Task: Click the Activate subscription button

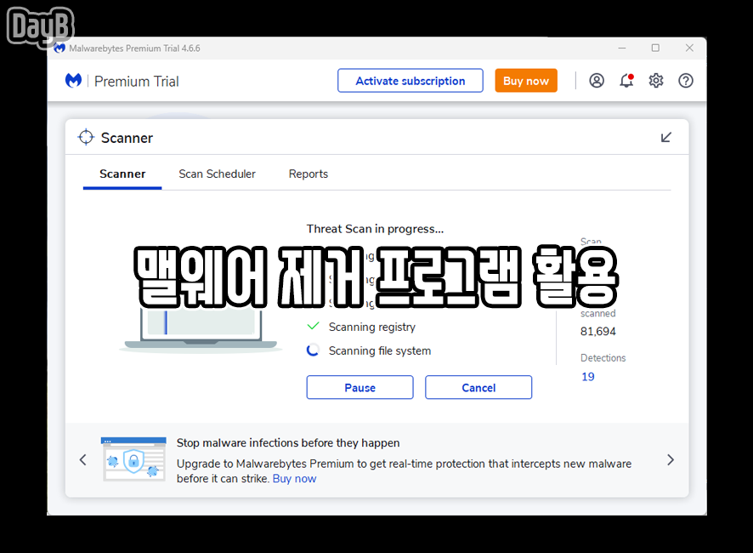Action: 410,80
